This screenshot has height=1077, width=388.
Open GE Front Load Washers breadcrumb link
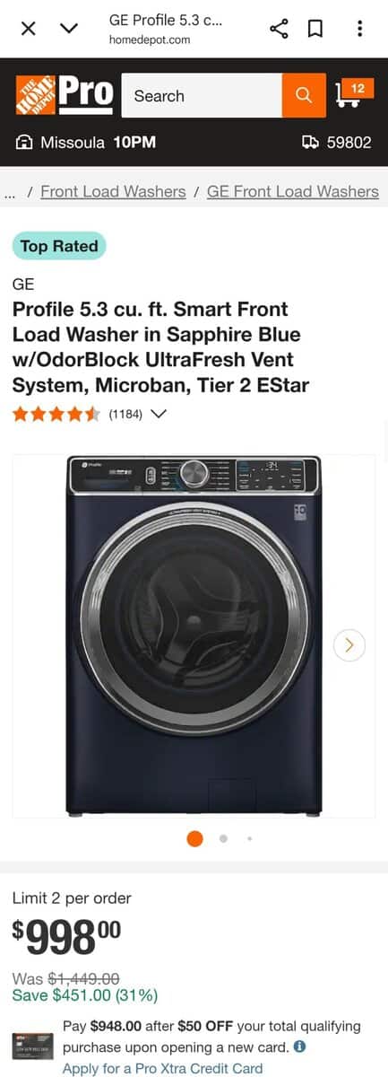pos(293,191)
